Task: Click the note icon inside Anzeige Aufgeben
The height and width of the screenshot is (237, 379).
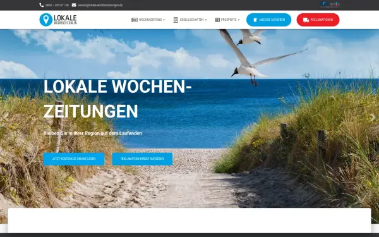Action: [x=255, y=20]
